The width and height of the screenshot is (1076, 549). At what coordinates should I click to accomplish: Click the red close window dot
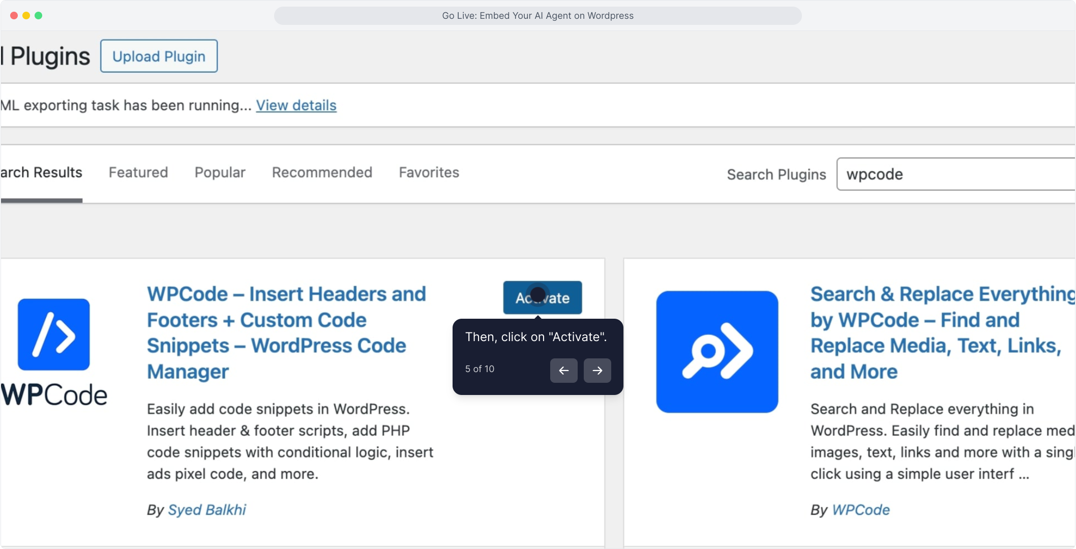pyautogui.click(x=14, y=15)
